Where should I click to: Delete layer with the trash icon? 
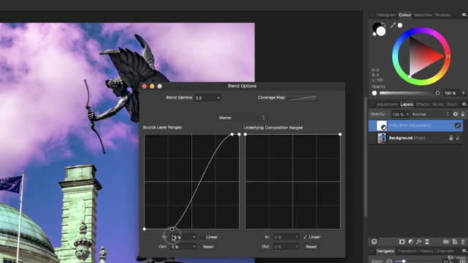(463, 242)
